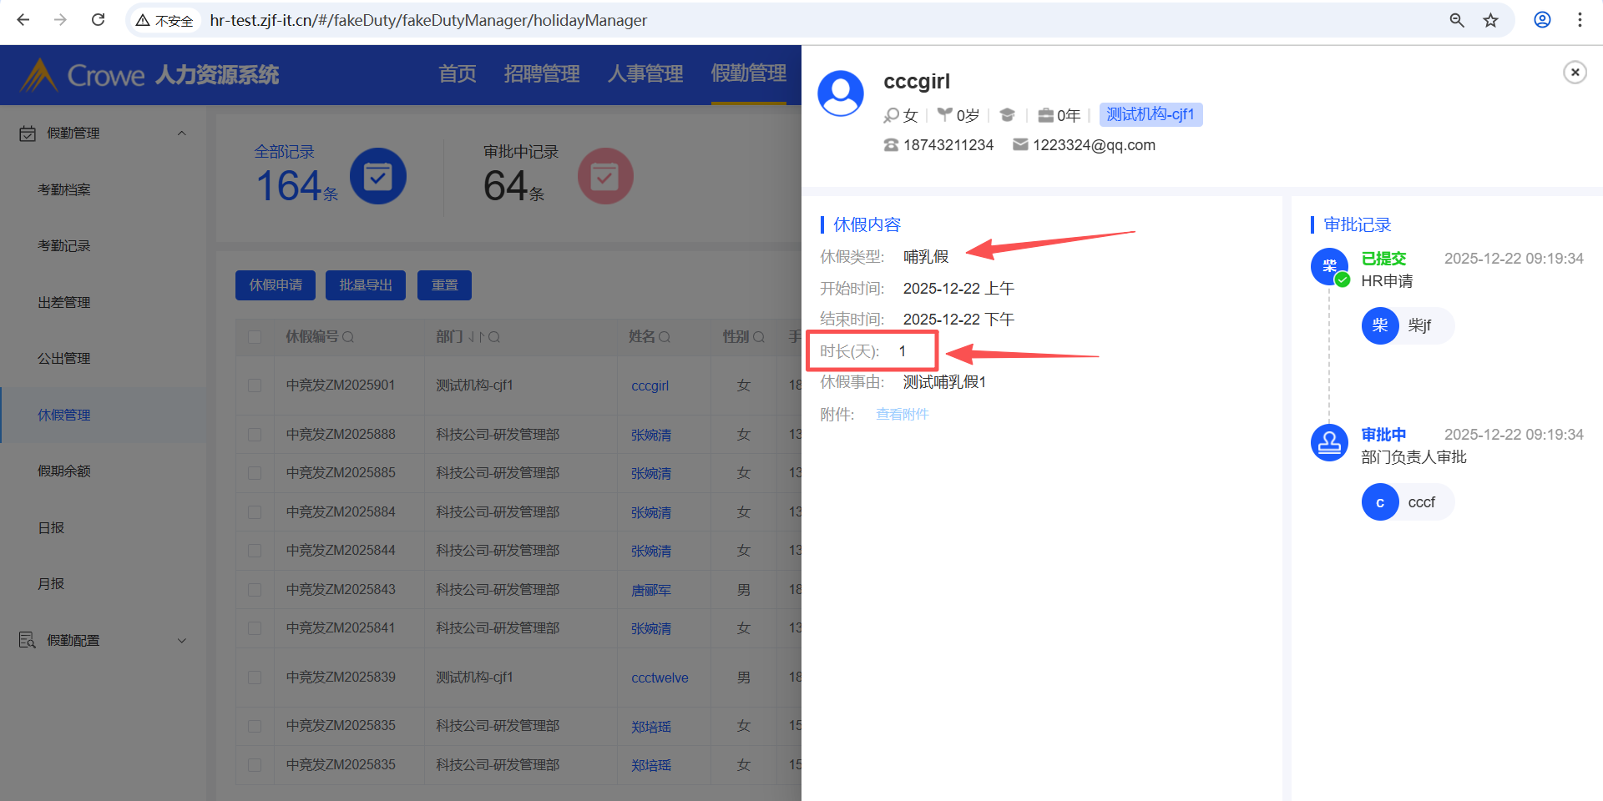Open the 首页 top navigation tab

click(458, 74)
